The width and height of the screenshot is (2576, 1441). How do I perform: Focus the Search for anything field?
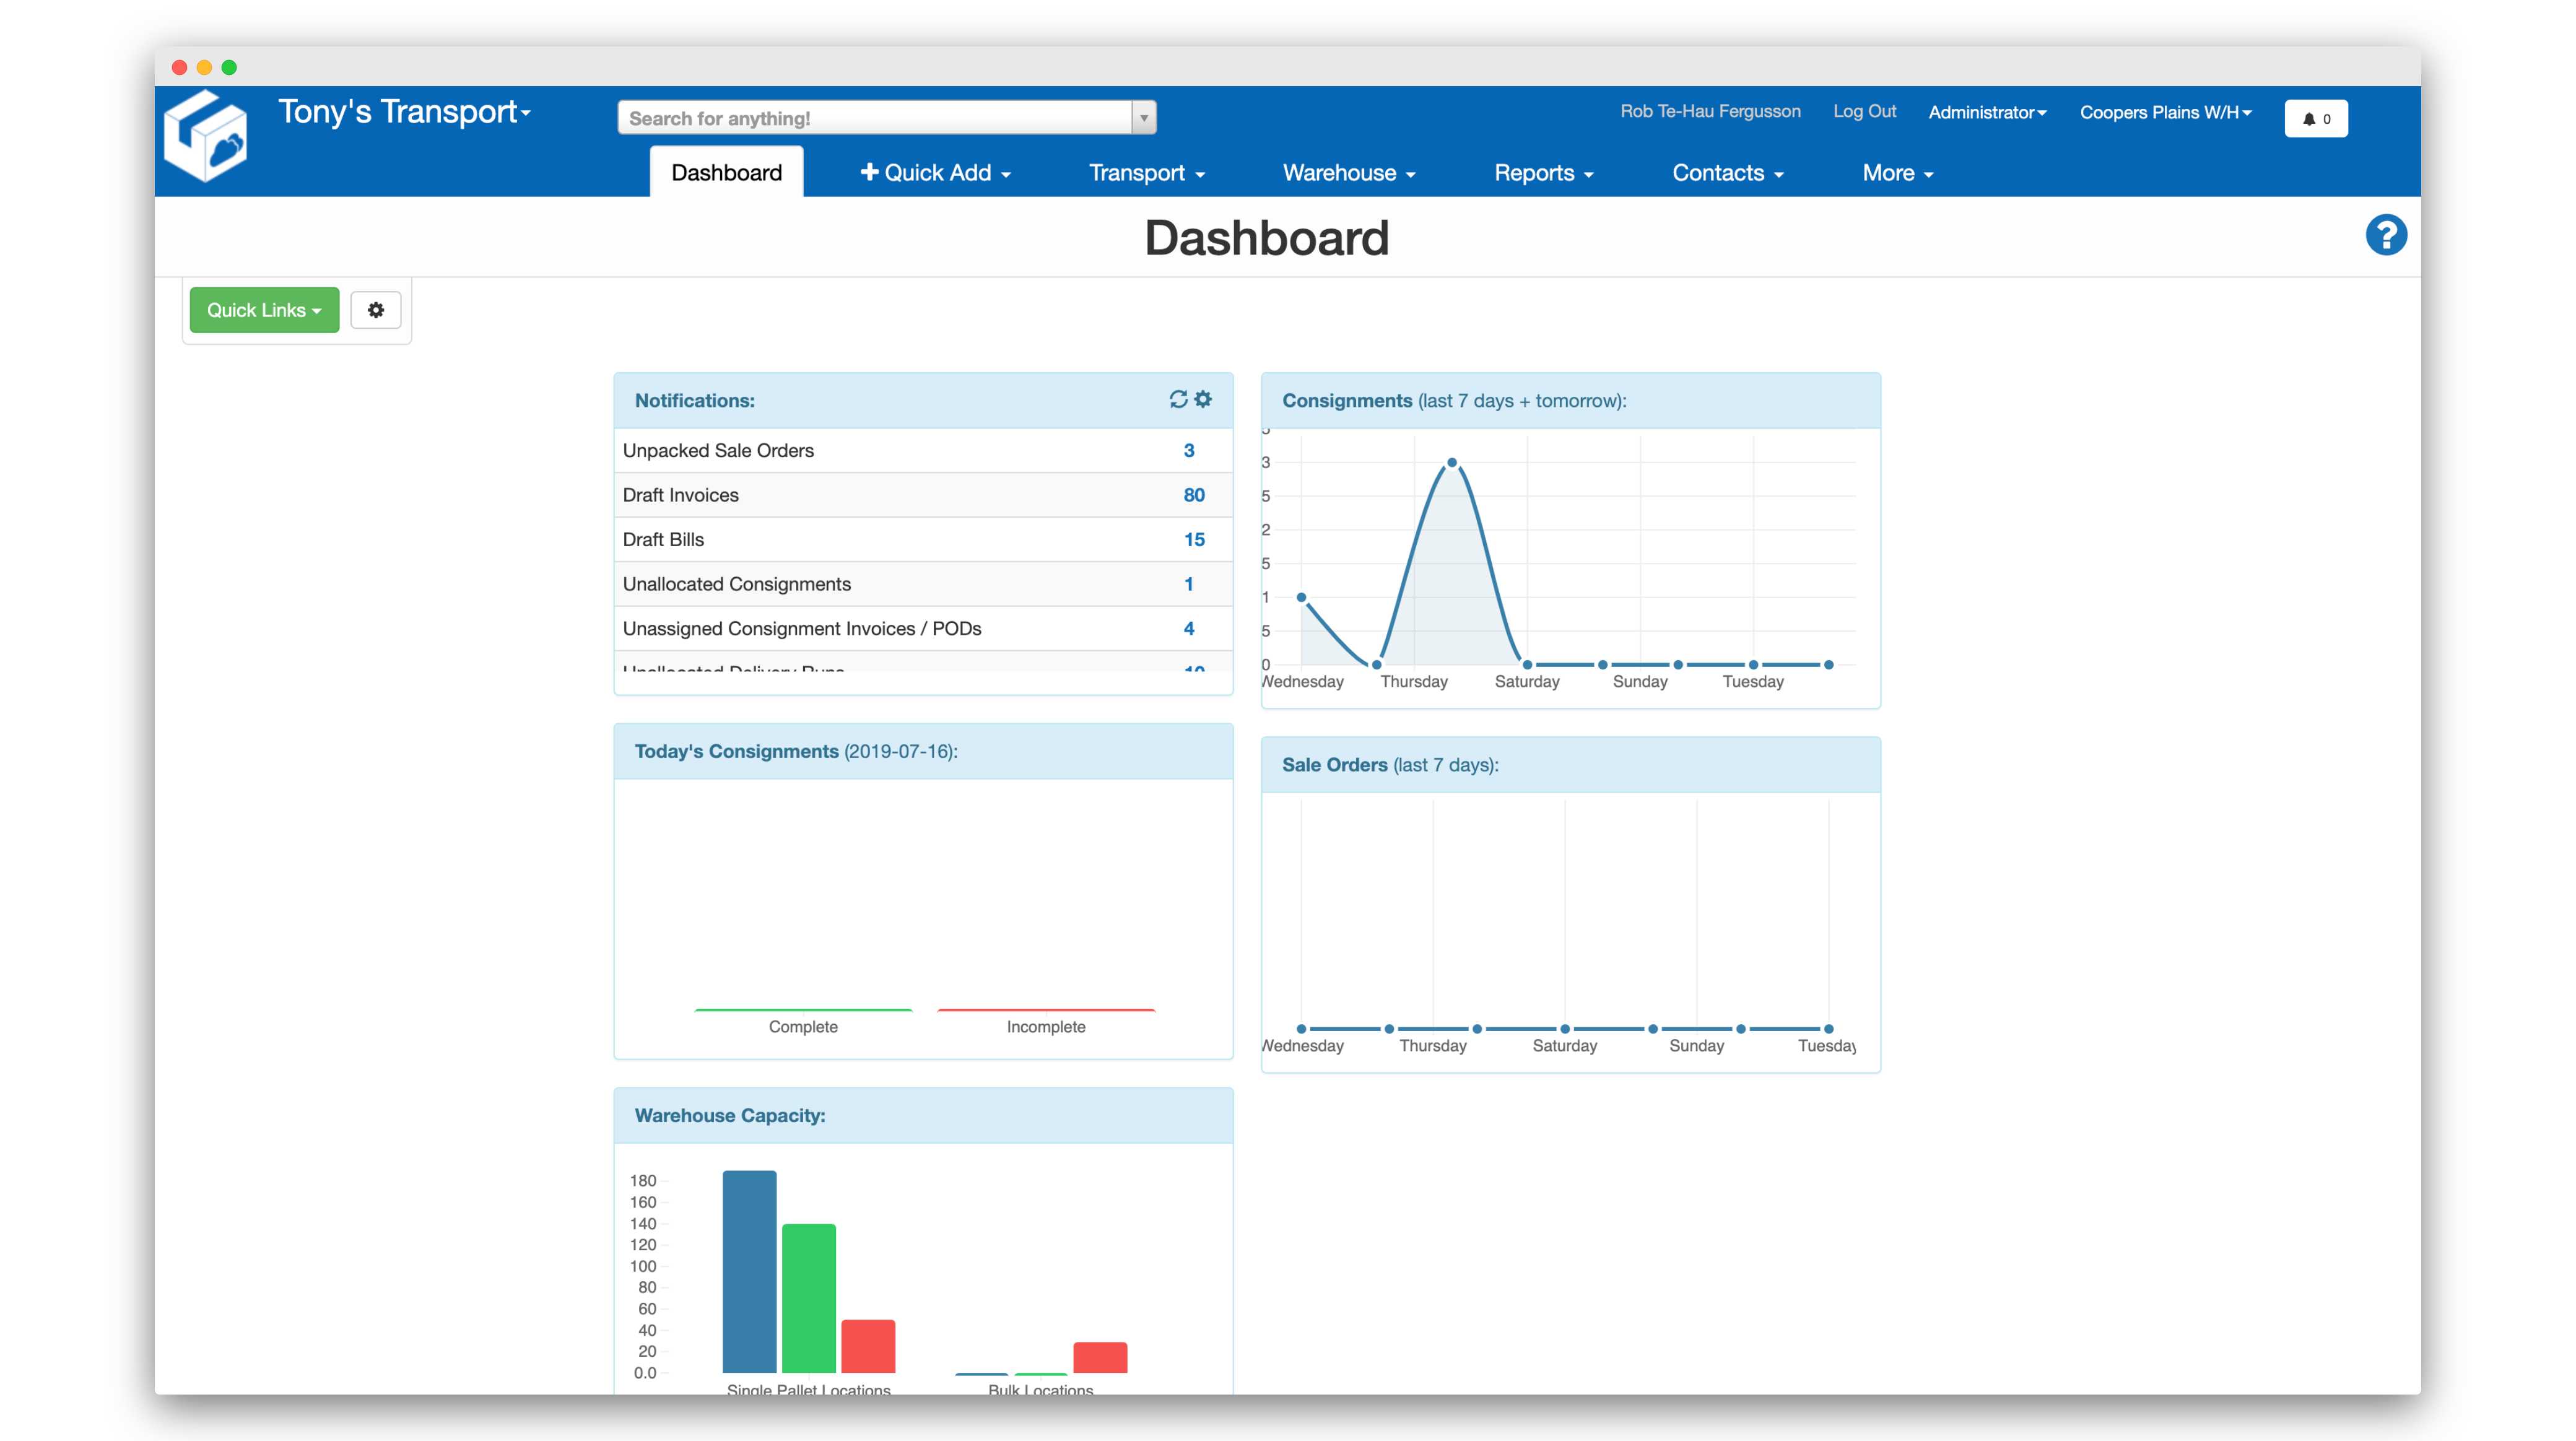(875, 118)
